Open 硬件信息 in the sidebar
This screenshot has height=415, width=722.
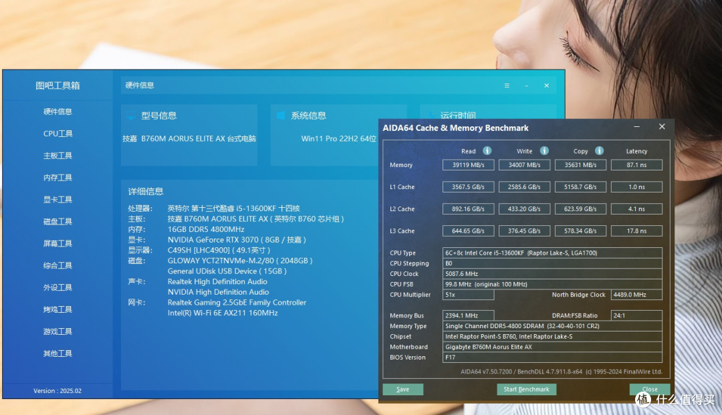(57, 112)
